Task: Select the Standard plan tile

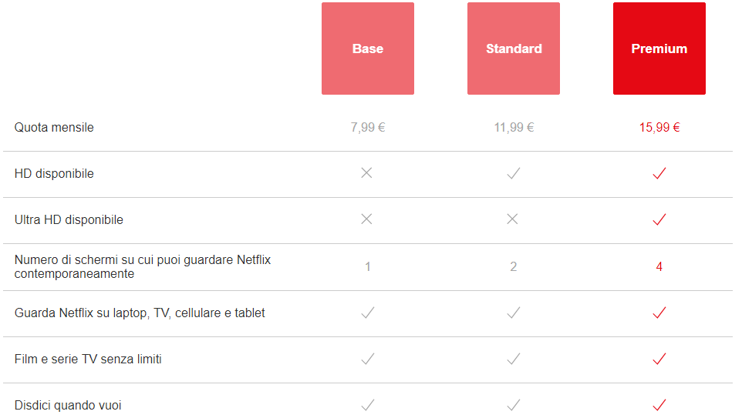Action: 514,48
